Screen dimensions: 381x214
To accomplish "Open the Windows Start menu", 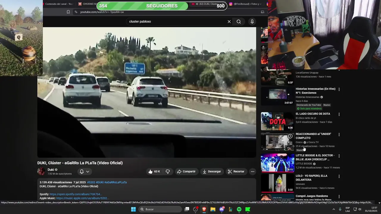I will (x=133, y=209).
